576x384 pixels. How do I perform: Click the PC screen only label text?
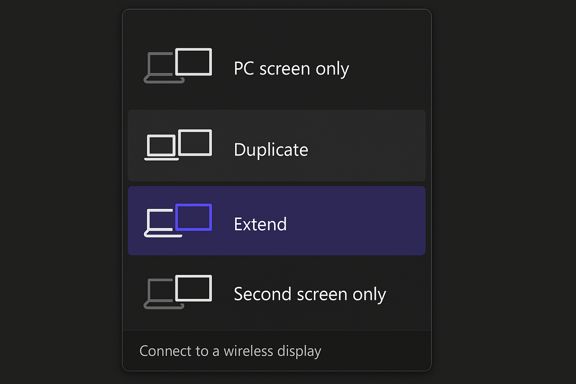pyautogui.click(x=291, y=69)
